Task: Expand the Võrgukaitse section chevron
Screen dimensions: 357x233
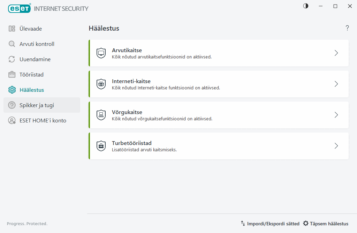Action: [336, 115]
